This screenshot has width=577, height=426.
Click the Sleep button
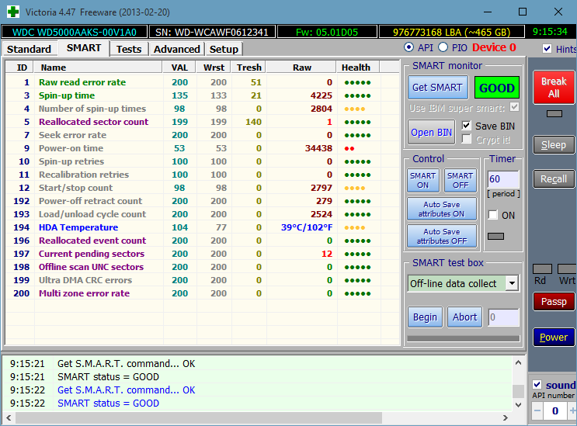pos(554,145)
